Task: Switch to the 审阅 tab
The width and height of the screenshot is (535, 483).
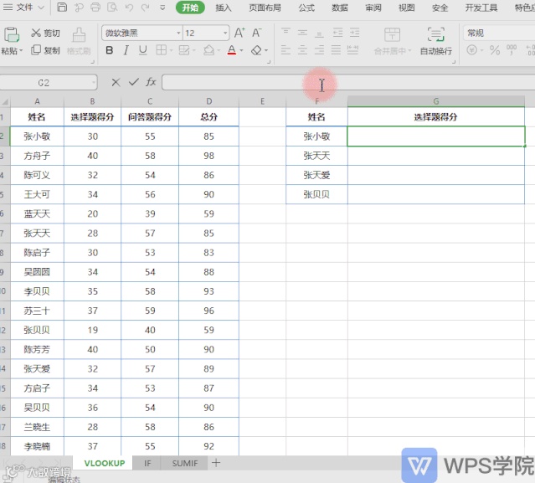Action: 373,8
